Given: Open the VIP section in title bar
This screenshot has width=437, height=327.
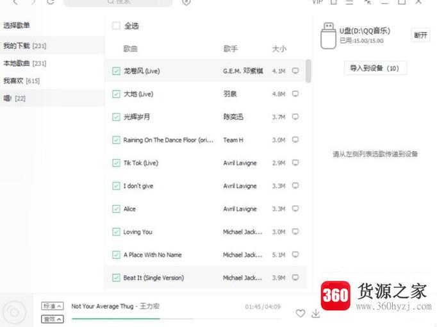Looking at the screenshot, I should pos(317,2).
